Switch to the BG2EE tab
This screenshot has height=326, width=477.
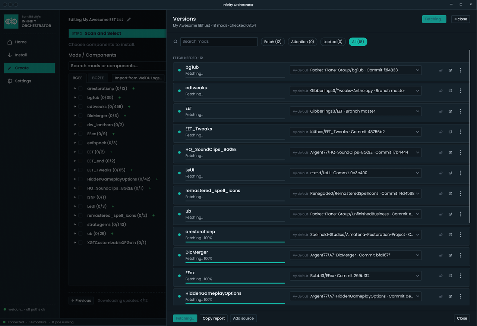tap(98, 78)
